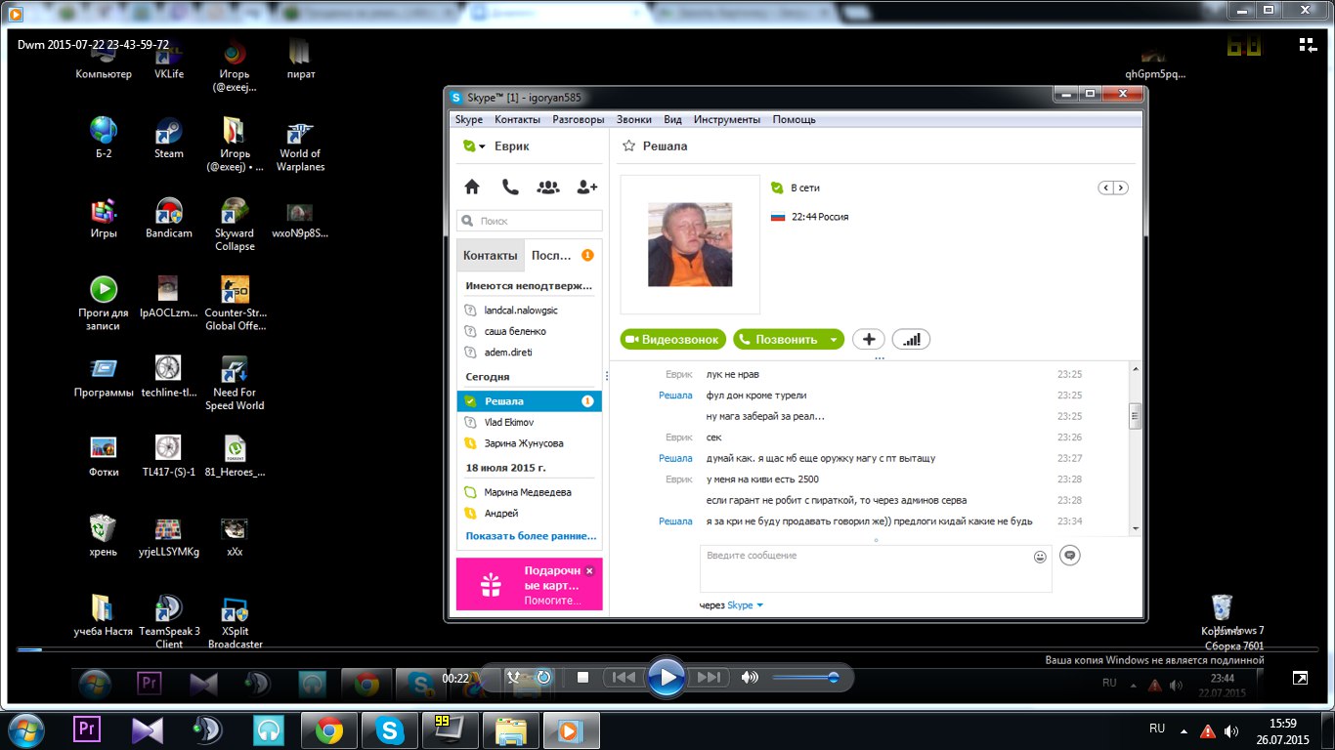Screen dimensions: 1335x750
Task: Mute the media player speaker icon
Action: pyautogui.click(x=750, y=677)
